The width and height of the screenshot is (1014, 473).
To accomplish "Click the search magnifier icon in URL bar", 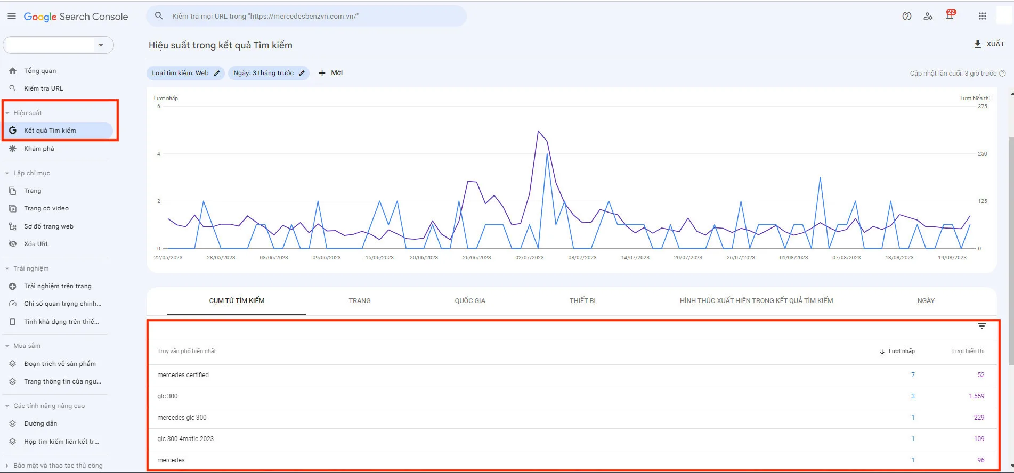I will click(x=159, y=16).
